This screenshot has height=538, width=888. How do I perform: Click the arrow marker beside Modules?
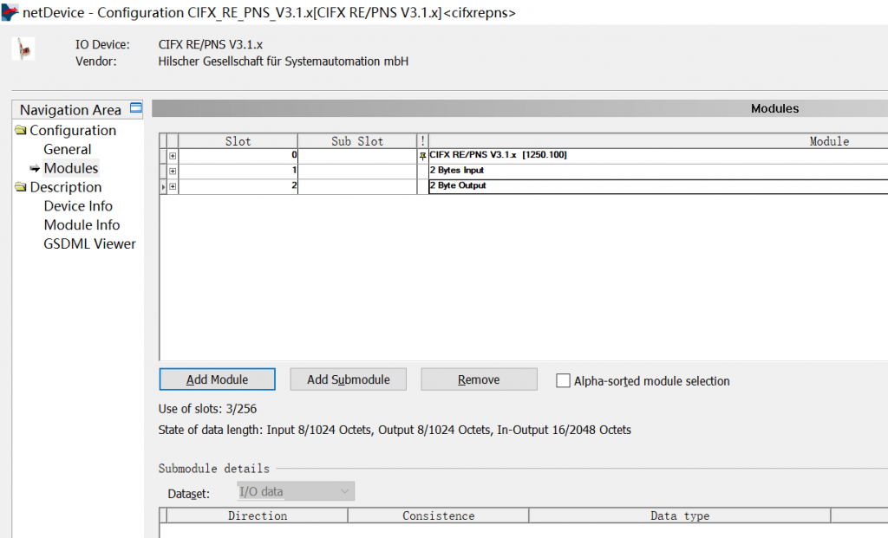(x=35, y=169)
